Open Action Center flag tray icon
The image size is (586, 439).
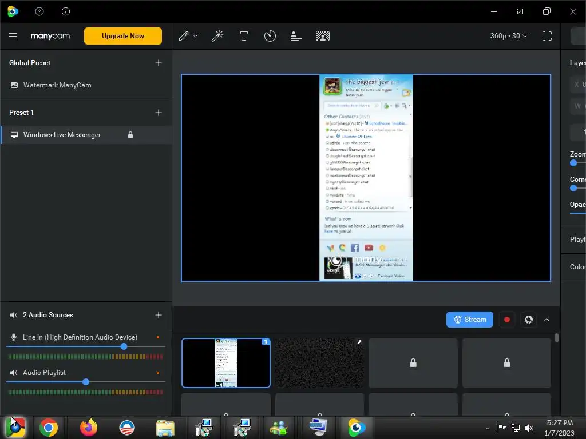501,428
